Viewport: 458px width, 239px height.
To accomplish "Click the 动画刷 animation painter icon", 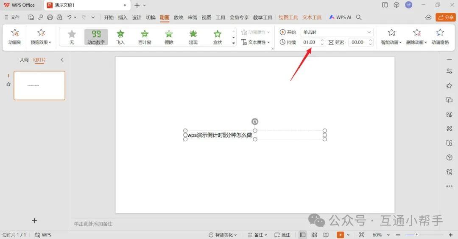I will tap(15, 37).
